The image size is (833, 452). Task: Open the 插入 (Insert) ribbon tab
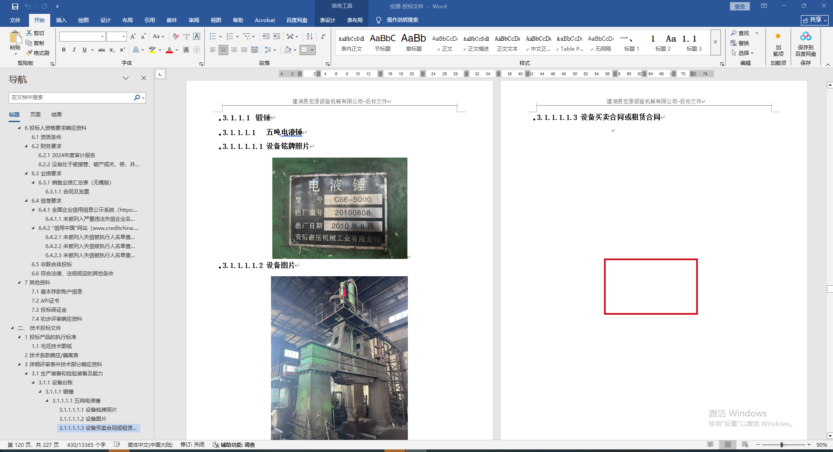click(61, 20)
